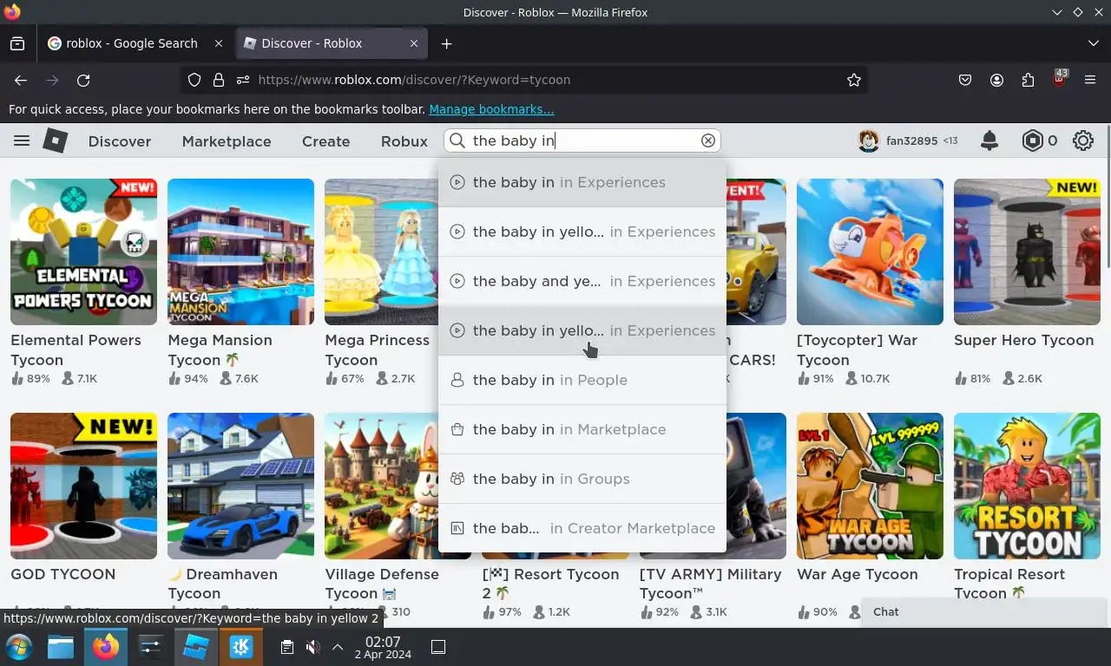Open the taskbar start menu button
This screenshot has width=1111, height=666.
tap(18, 647)
